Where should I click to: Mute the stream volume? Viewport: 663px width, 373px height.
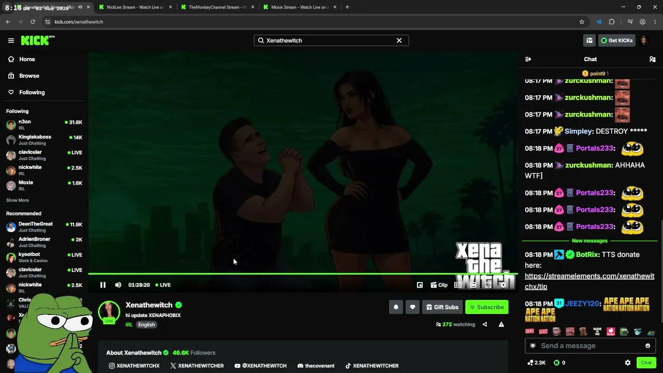[118, 285]
